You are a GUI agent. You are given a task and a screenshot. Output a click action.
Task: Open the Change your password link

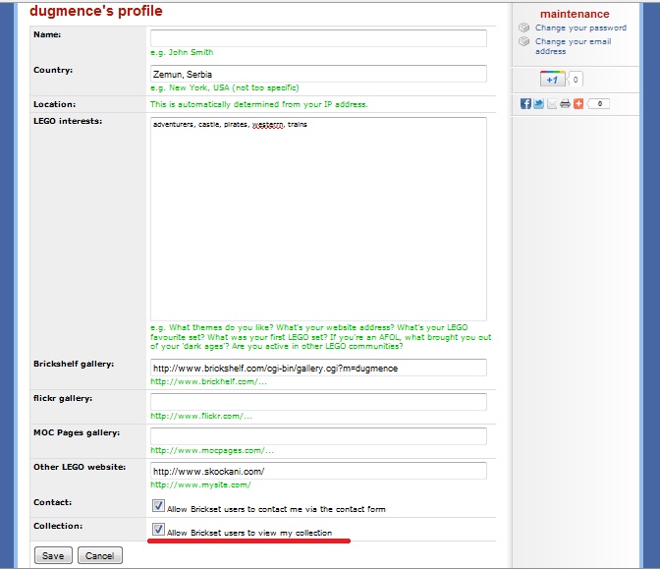[x=580, y=28]
